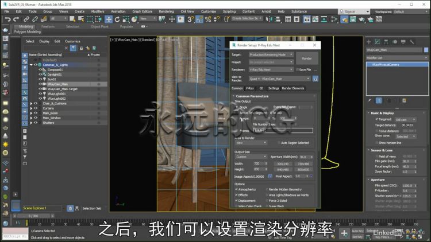Open the Create tab plus icon in Command Panel
This screenshot has width=431, height=242.
click(x=369, y=42)
